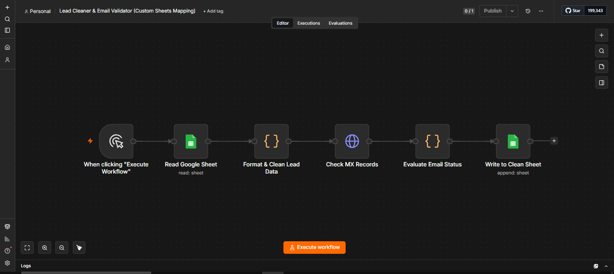Click the "When clicking Execute Workflow" label
The image size is (614, 274).
[x=116, y=168]
